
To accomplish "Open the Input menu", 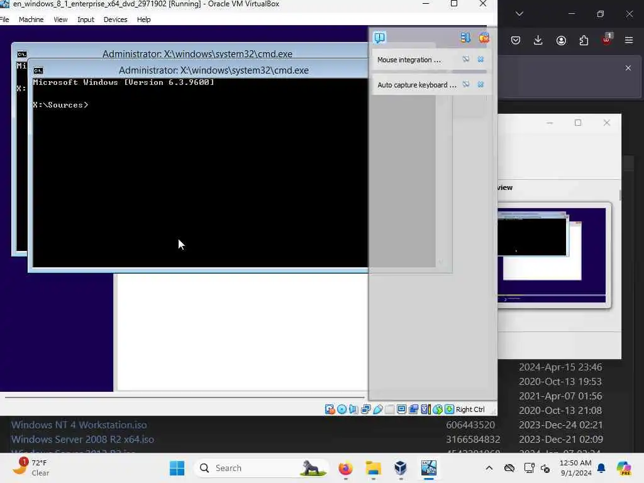I will coord(86,19).
